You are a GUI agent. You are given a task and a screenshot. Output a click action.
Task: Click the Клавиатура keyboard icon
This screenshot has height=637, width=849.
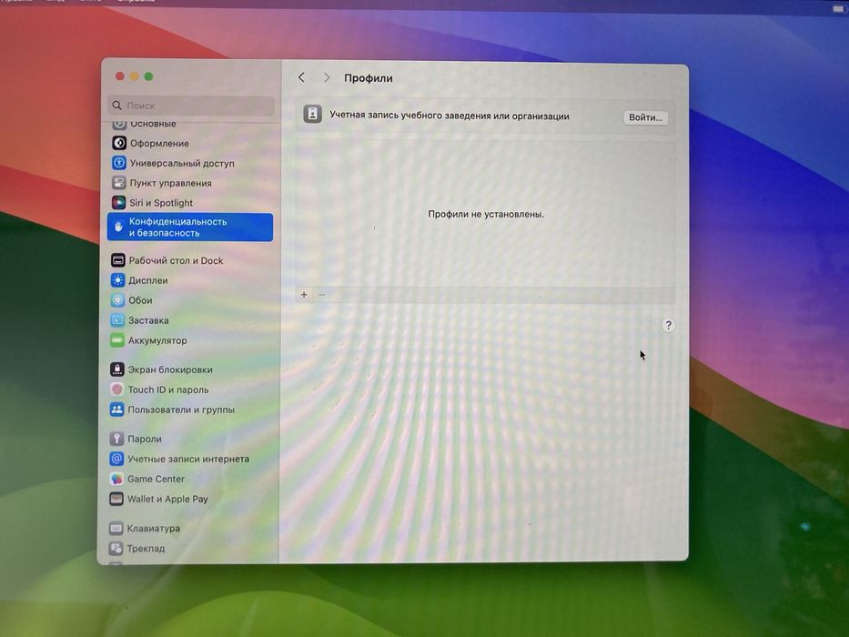(x=116, y=528)
